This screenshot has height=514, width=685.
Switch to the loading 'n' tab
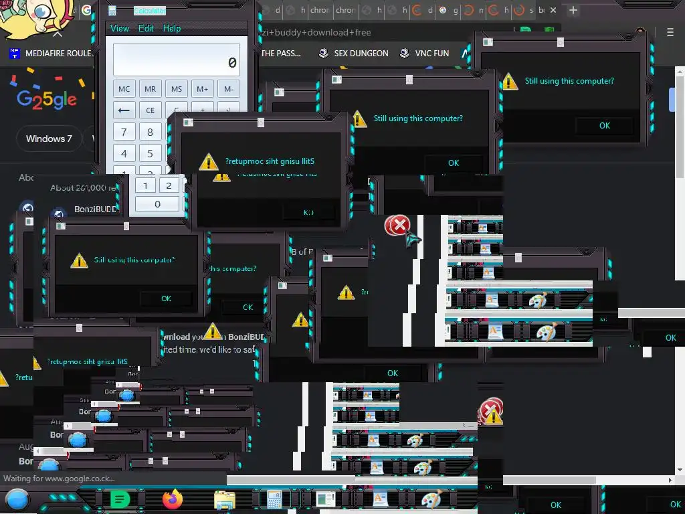tap(474, 10)
